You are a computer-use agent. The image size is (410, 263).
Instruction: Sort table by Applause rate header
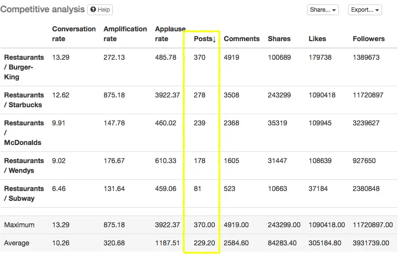[169, 34]
